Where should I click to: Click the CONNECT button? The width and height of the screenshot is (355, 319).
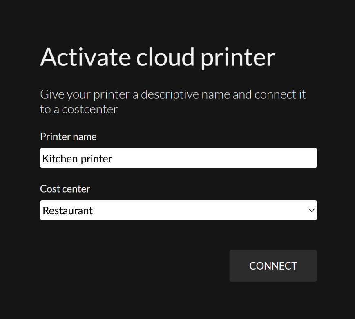pyautogui.click(x=273, y=266)
